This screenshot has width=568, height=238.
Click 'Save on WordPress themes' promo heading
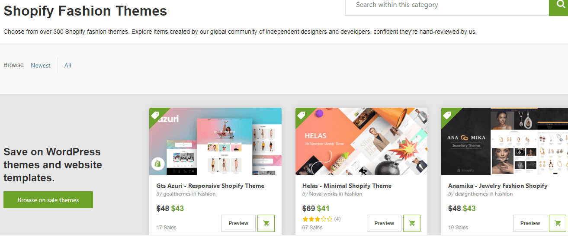53,165
